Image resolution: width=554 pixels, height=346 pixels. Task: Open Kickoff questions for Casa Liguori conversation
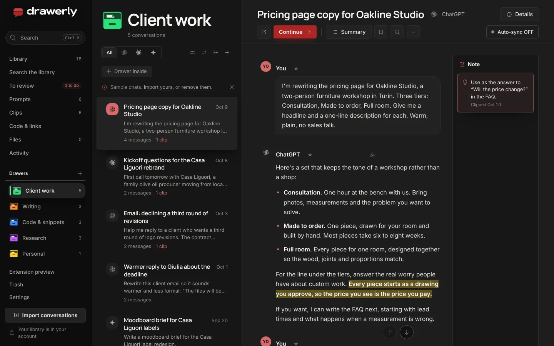tap(167, 176)
